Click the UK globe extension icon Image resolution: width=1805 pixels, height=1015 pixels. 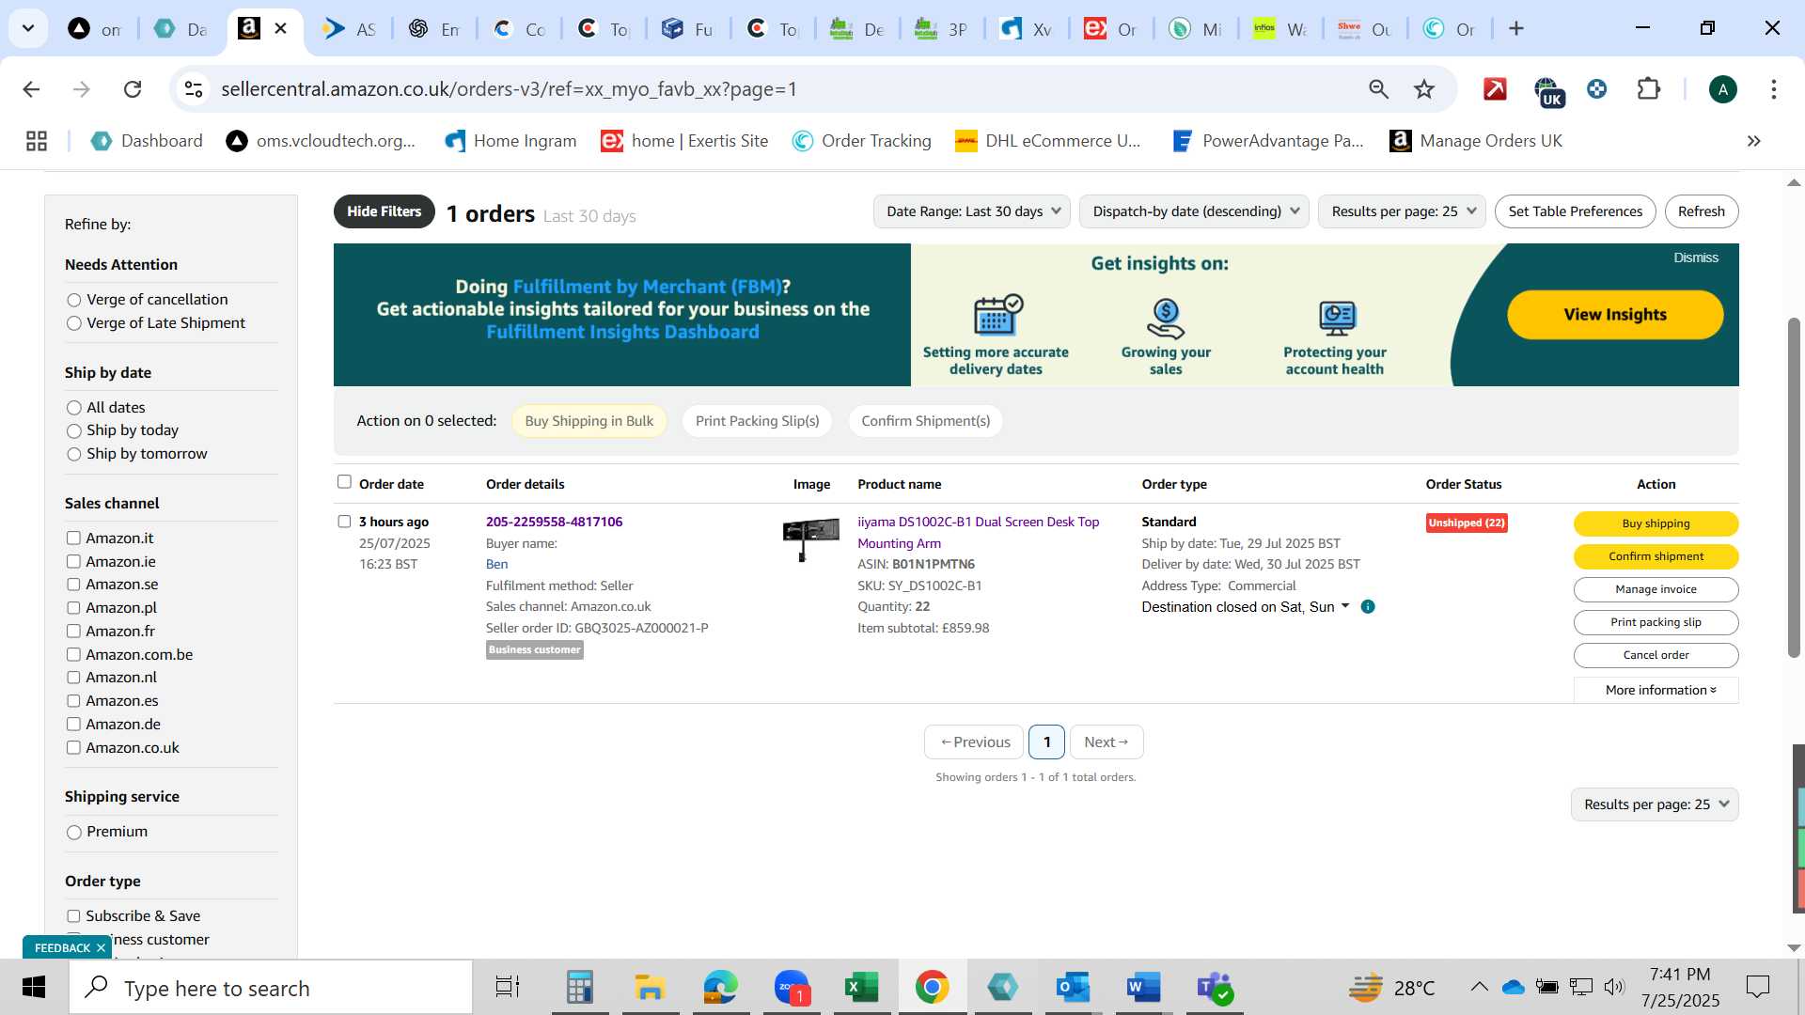coord(1547,91)
